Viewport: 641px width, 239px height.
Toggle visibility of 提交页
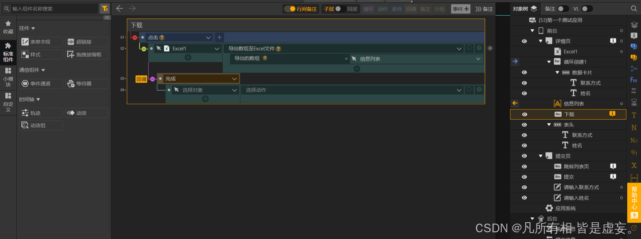pyautogui.click(x=524, y=156)
